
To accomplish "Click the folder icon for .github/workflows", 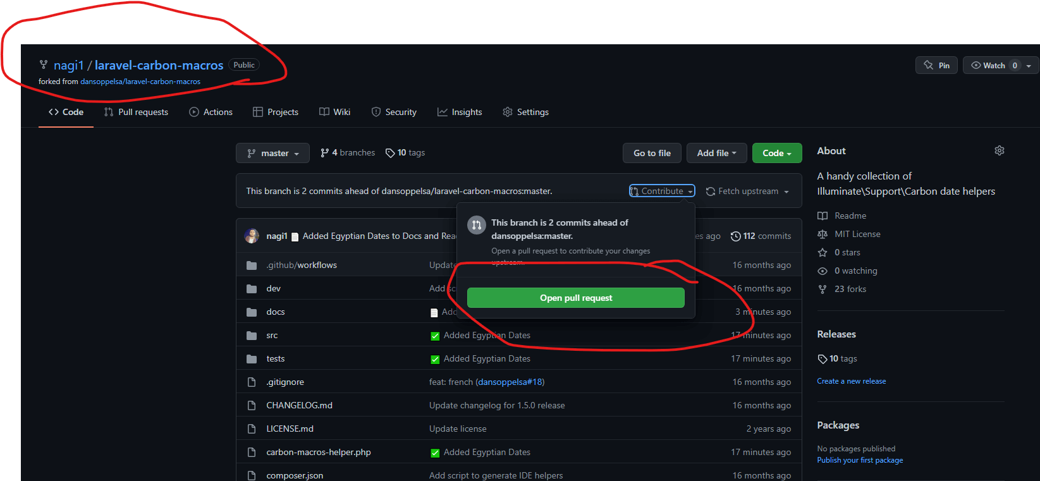I will coord(252,265).
